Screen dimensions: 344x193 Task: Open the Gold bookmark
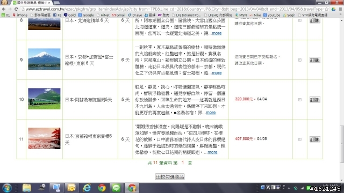70,15
